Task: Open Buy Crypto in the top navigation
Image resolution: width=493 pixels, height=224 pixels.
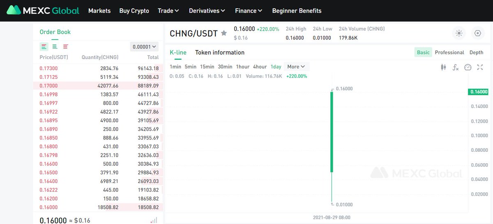Action: (x=134, y=11)
